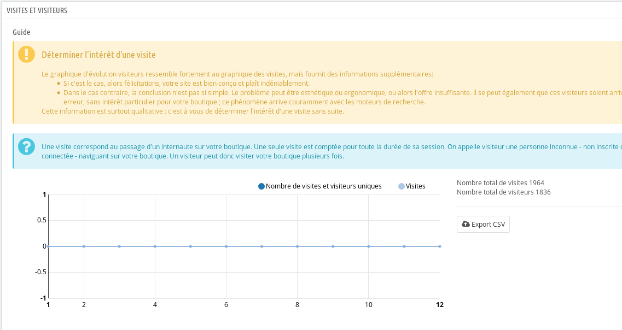Click the x-axis label '10'

tap(369, 305)
